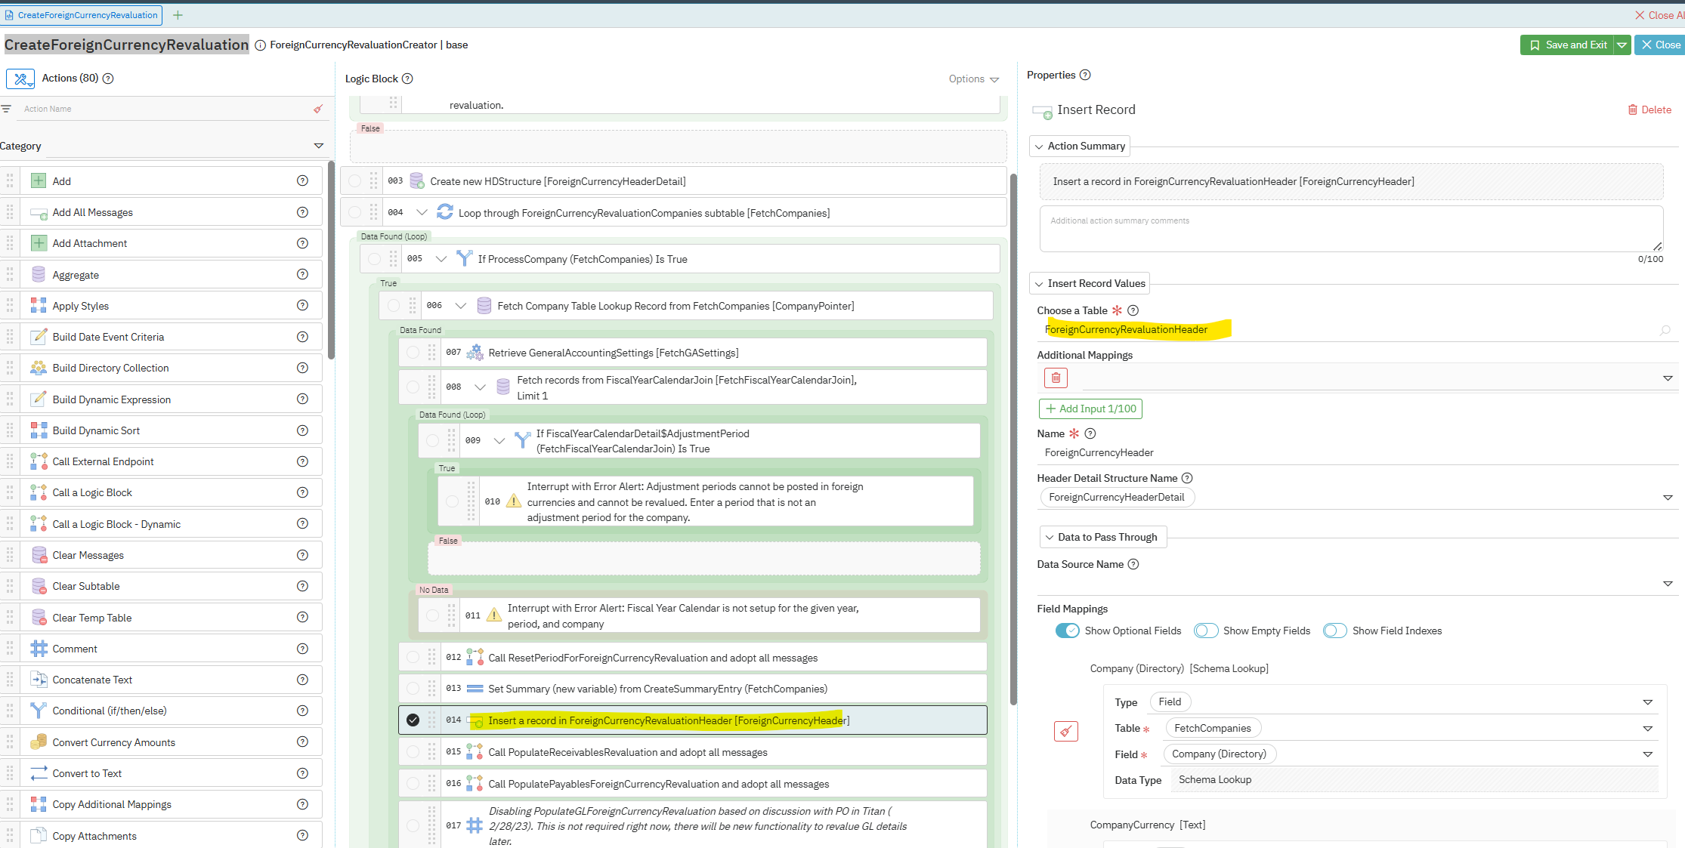Click the Action Name filter field
The image size is (1685, 848).
tap(165, 109)
